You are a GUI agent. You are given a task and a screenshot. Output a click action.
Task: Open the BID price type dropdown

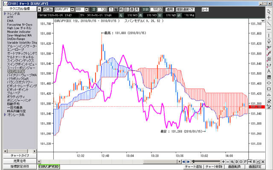[87, 9]
